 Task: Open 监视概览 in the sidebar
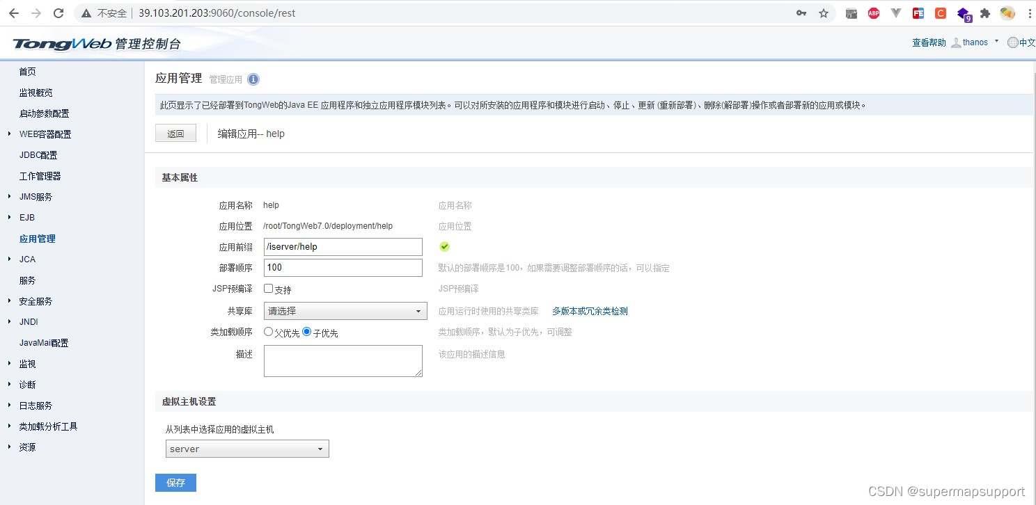click(36, 93)
